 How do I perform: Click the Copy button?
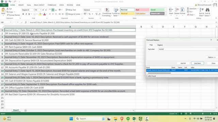[11, 12]
